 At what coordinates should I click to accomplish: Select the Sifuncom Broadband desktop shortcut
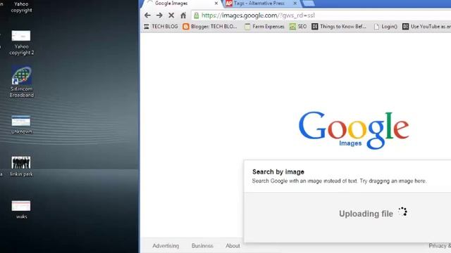[x=21, y=82]
